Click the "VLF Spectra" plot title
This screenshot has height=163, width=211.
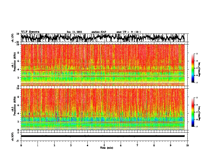(30, 32)
